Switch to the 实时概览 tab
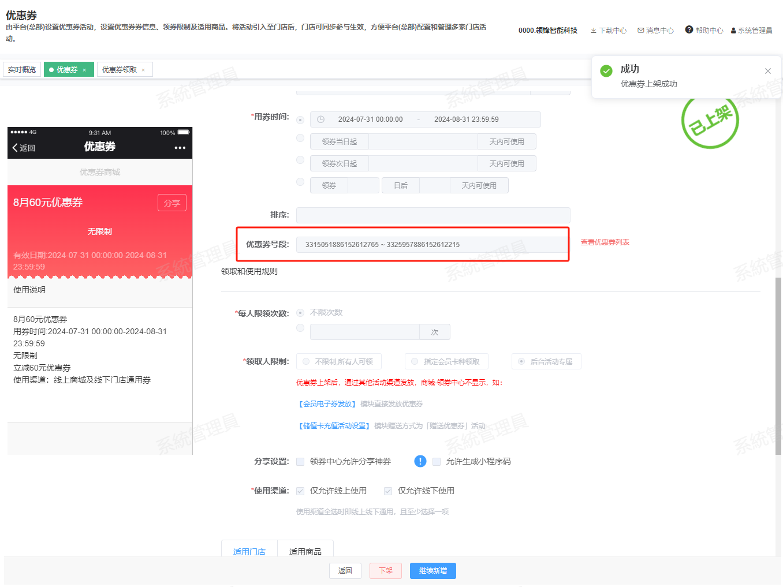The width and height of the screenshot is (783, 587). tap(22, 70)
